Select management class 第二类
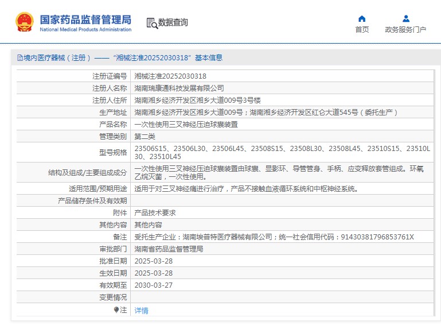 145,137
